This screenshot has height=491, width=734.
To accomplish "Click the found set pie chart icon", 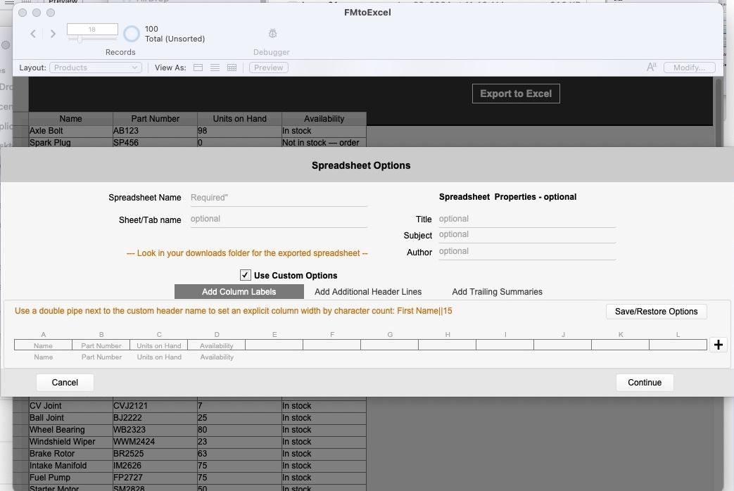I will tap(132, 33).
